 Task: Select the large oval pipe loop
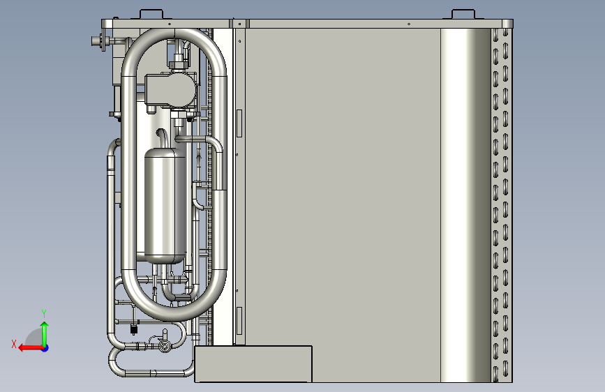[129, 174]
